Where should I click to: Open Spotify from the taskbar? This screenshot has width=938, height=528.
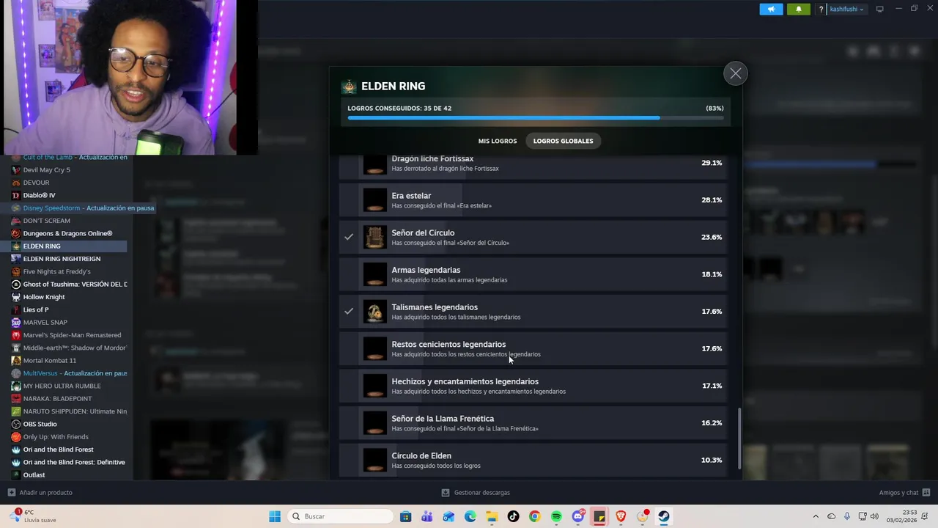point(556,516)
